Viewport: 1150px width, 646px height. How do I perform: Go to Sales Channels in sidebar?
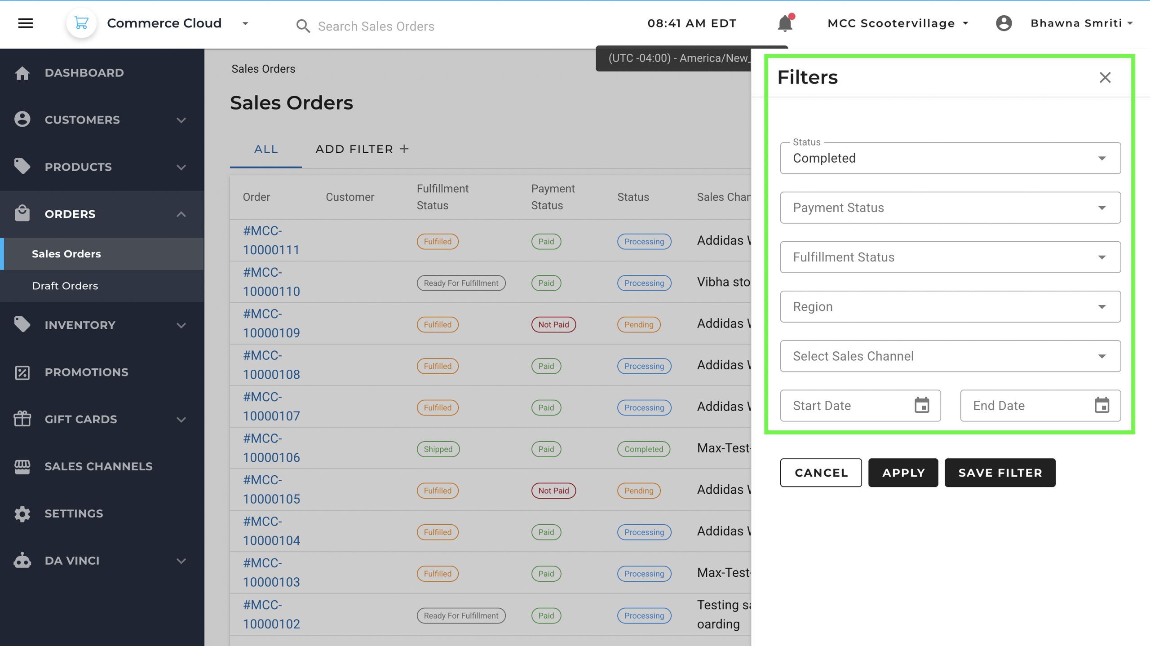point(98,466)
